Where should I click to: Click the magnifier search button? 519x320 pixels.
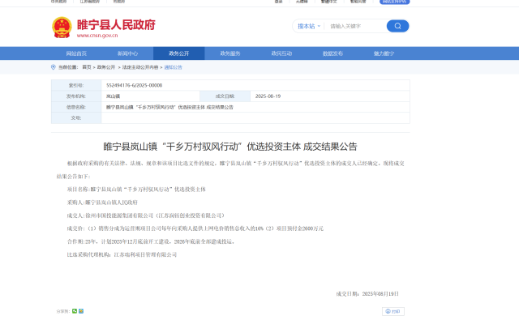point(397,26)
